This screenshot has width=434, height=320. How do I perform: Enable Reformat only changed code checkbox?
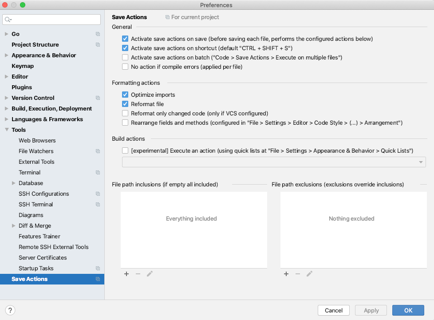[125, 113]
